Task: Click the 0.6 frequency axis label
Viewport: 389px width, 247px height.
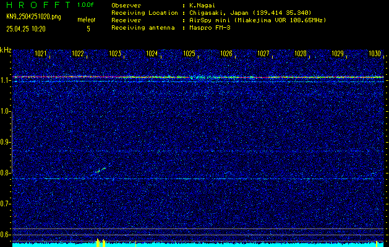Action: pyautogui.click(x=5, y=235)
